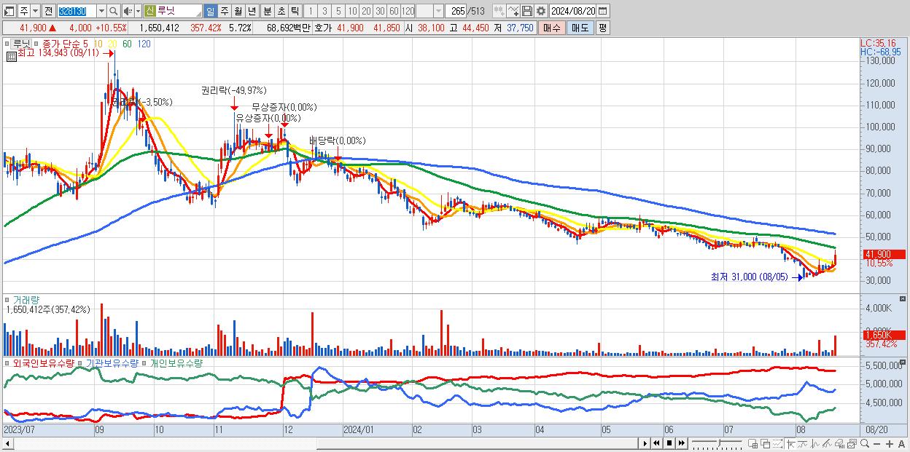Viewport: 910px width, 452px height.
Task: Click the speaker sound icon
Action: coord(128,11)
